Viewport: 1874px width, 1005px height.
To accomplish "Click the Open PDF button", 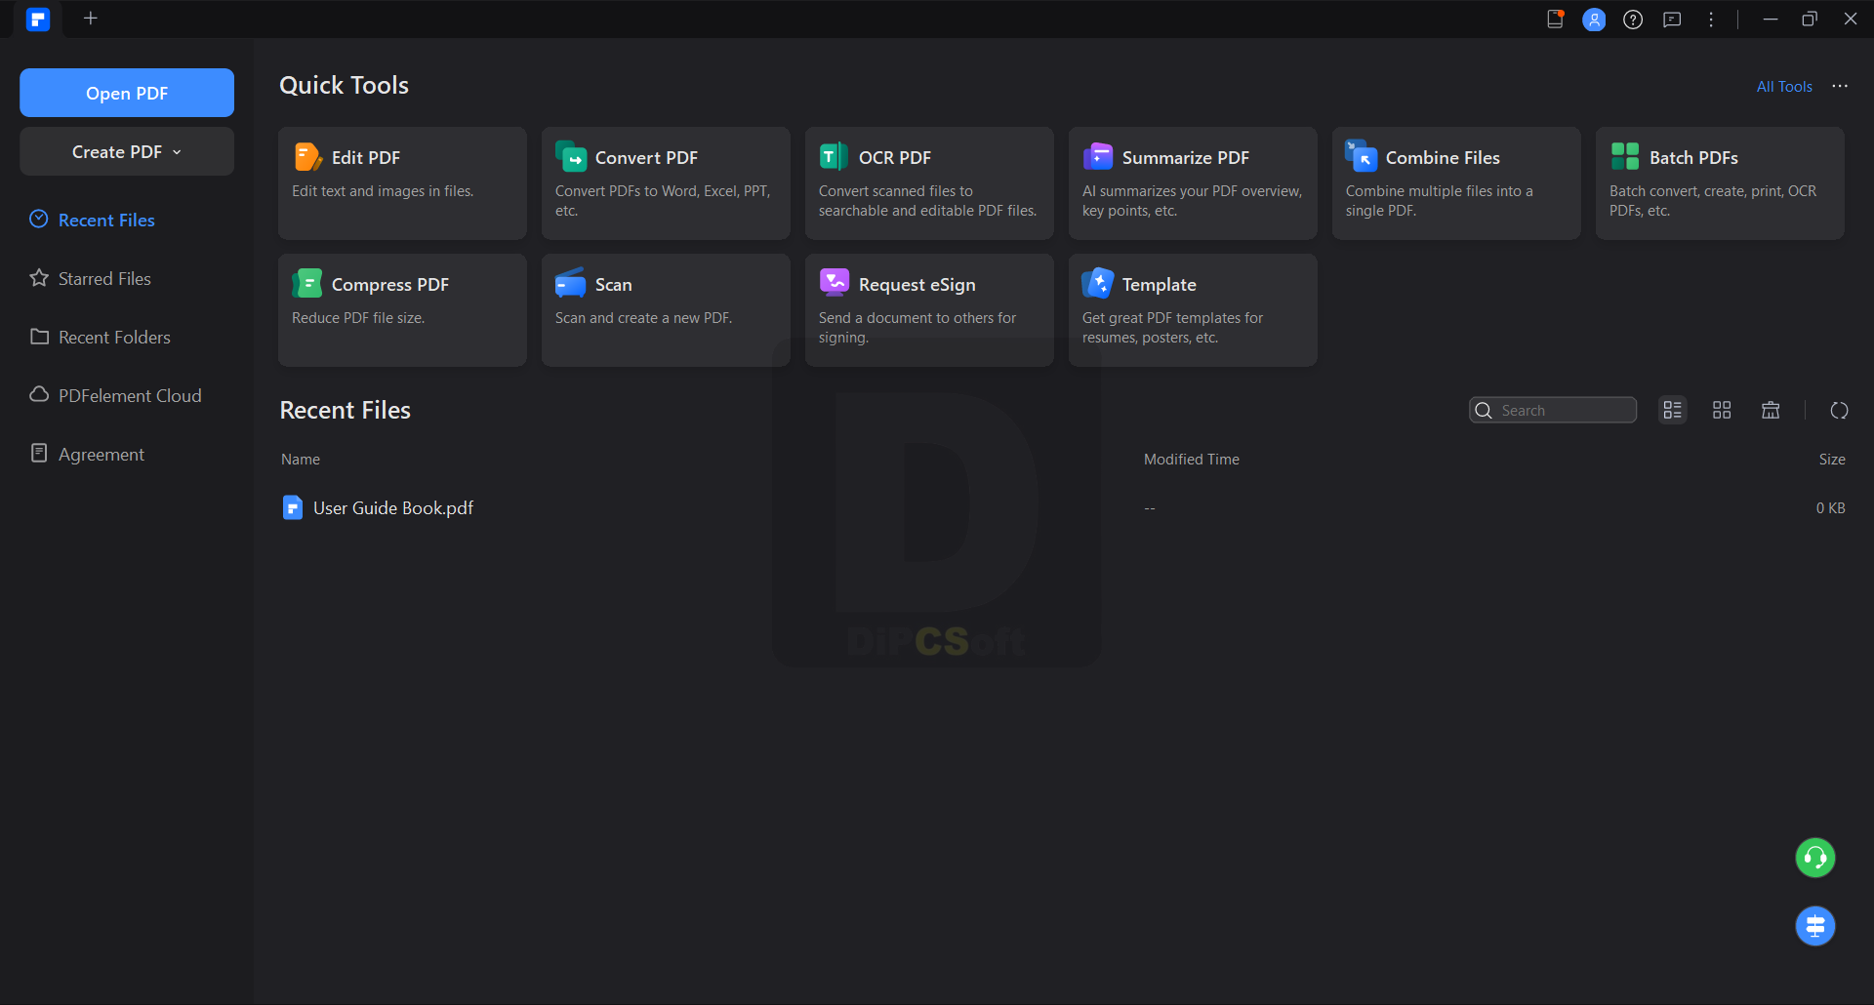I will point(127,93).
